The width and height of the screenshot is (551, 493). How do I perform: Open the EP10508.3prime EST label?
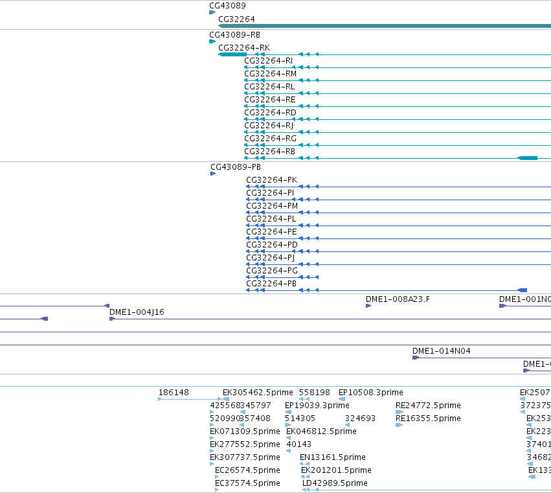point(371,393)
